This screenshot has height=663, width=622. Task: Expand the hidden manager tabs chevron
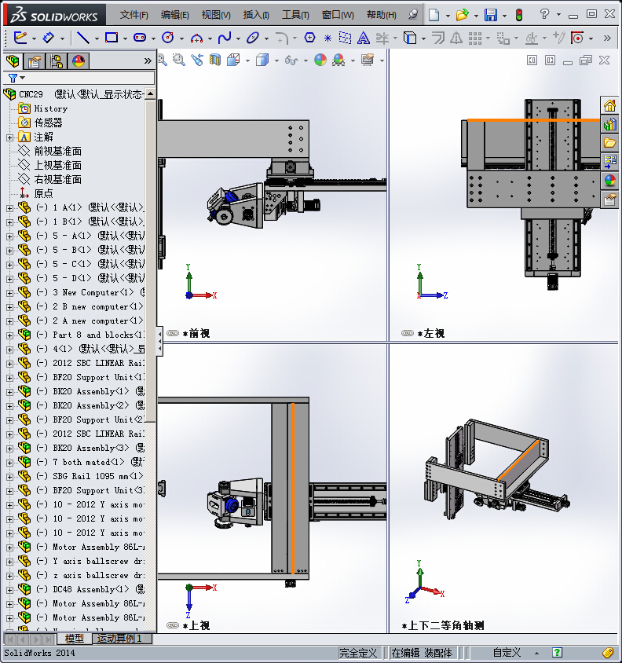pos(148,61)
